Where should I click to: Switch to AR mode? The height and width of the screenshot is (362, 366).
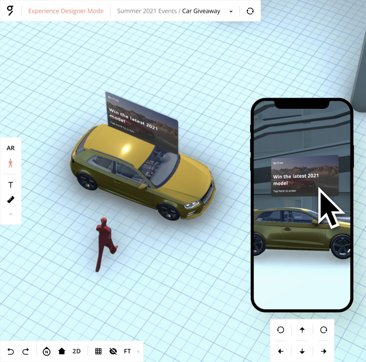[x=11, y=148]
